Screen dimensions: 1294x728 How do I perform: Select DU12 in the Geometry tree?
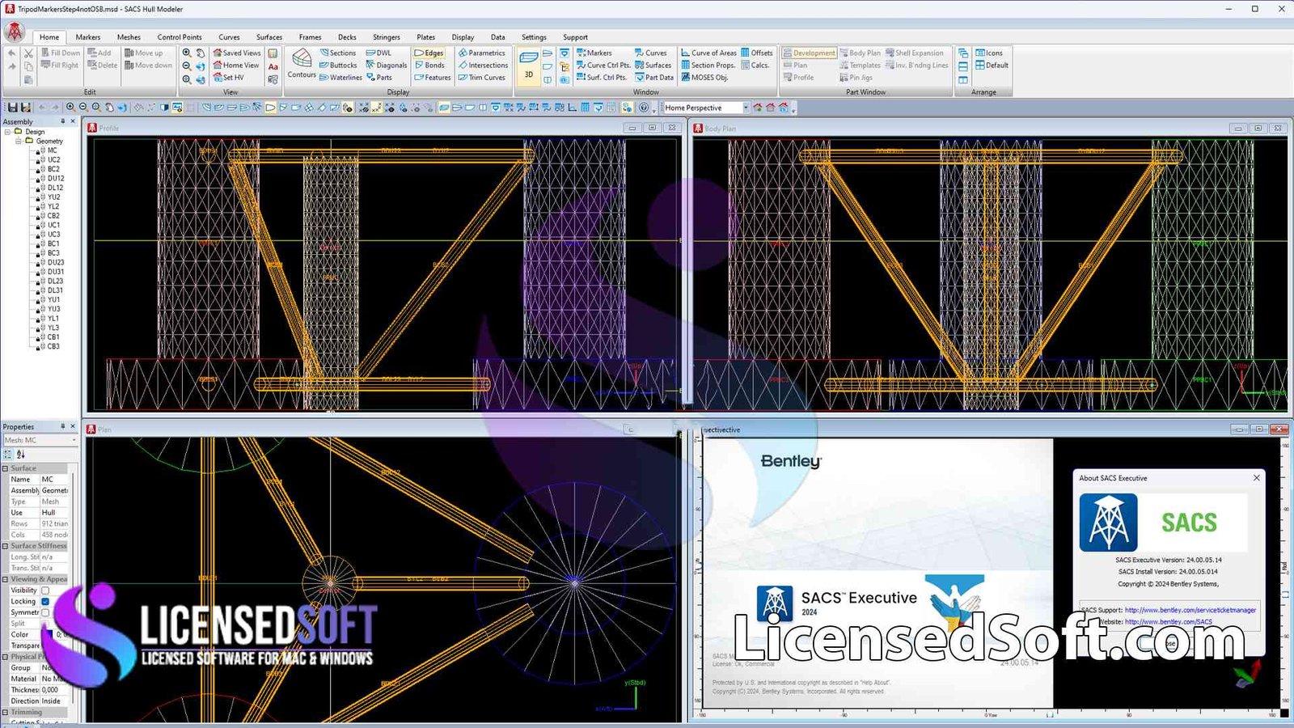pos(56,178)
